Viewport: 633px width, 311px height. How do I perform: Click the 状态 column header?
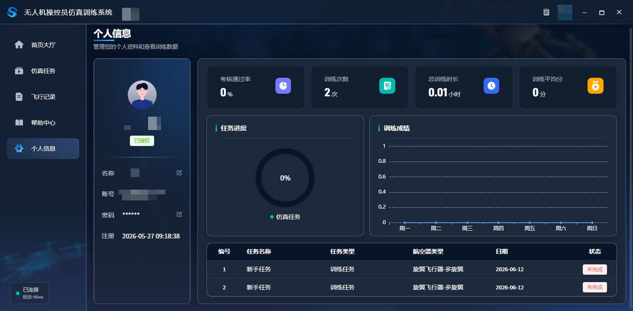(595, 251)
